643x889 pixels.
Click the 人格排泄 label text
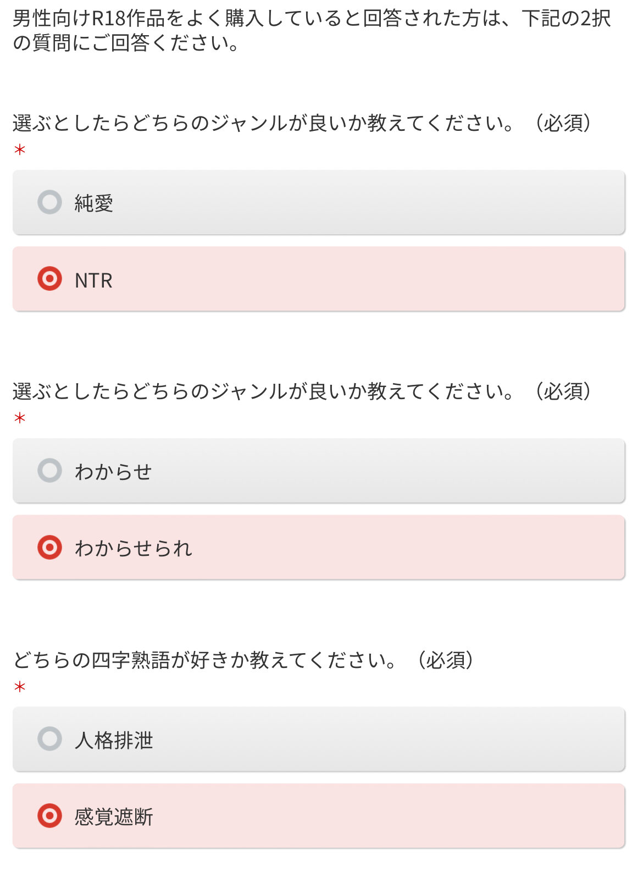[x=114, y=741]
